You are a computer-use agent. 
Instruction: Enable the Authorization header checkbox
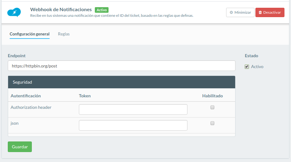(x=212, y=107)
